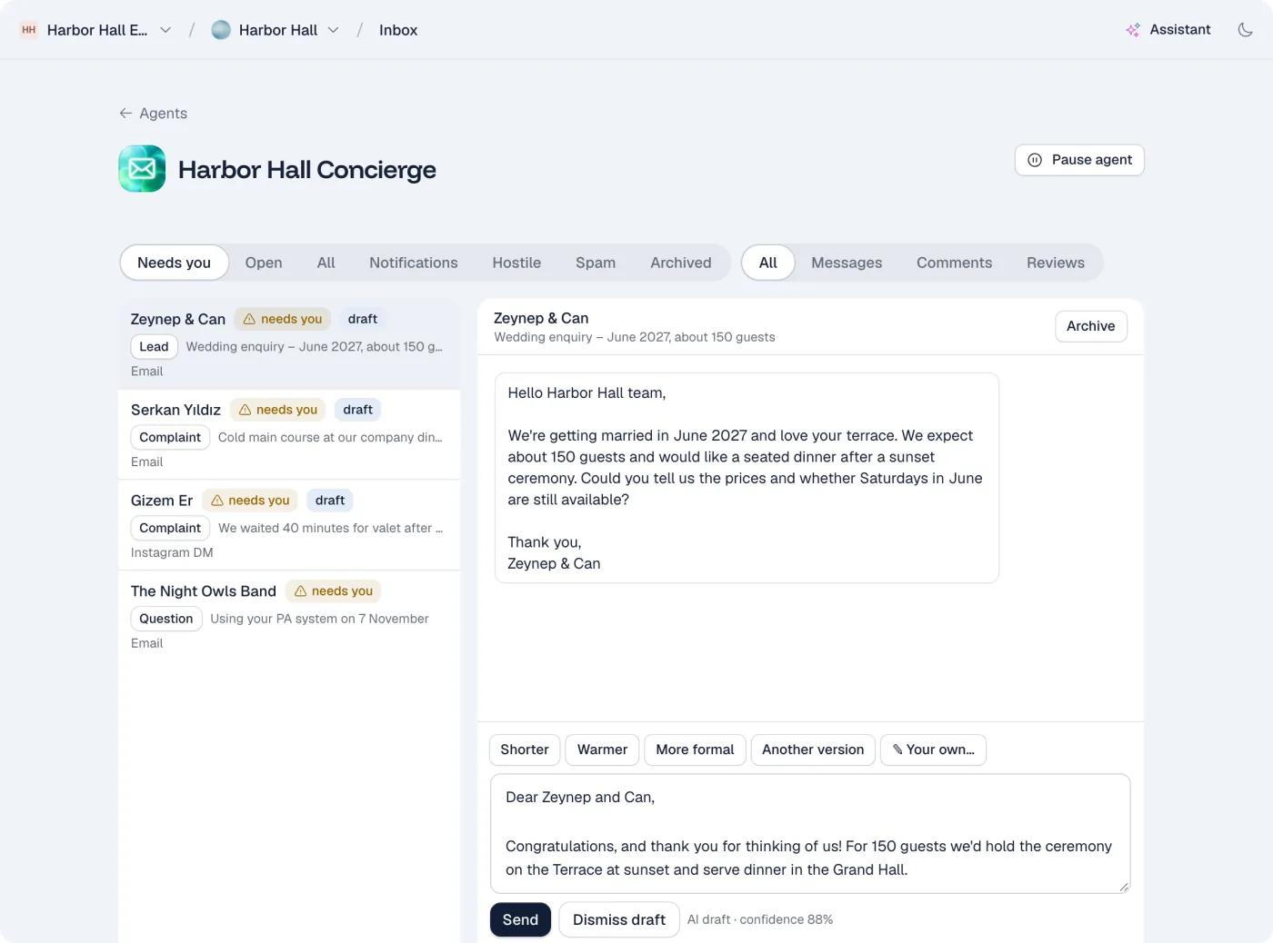Send the drafted reply

click(520, 919)
